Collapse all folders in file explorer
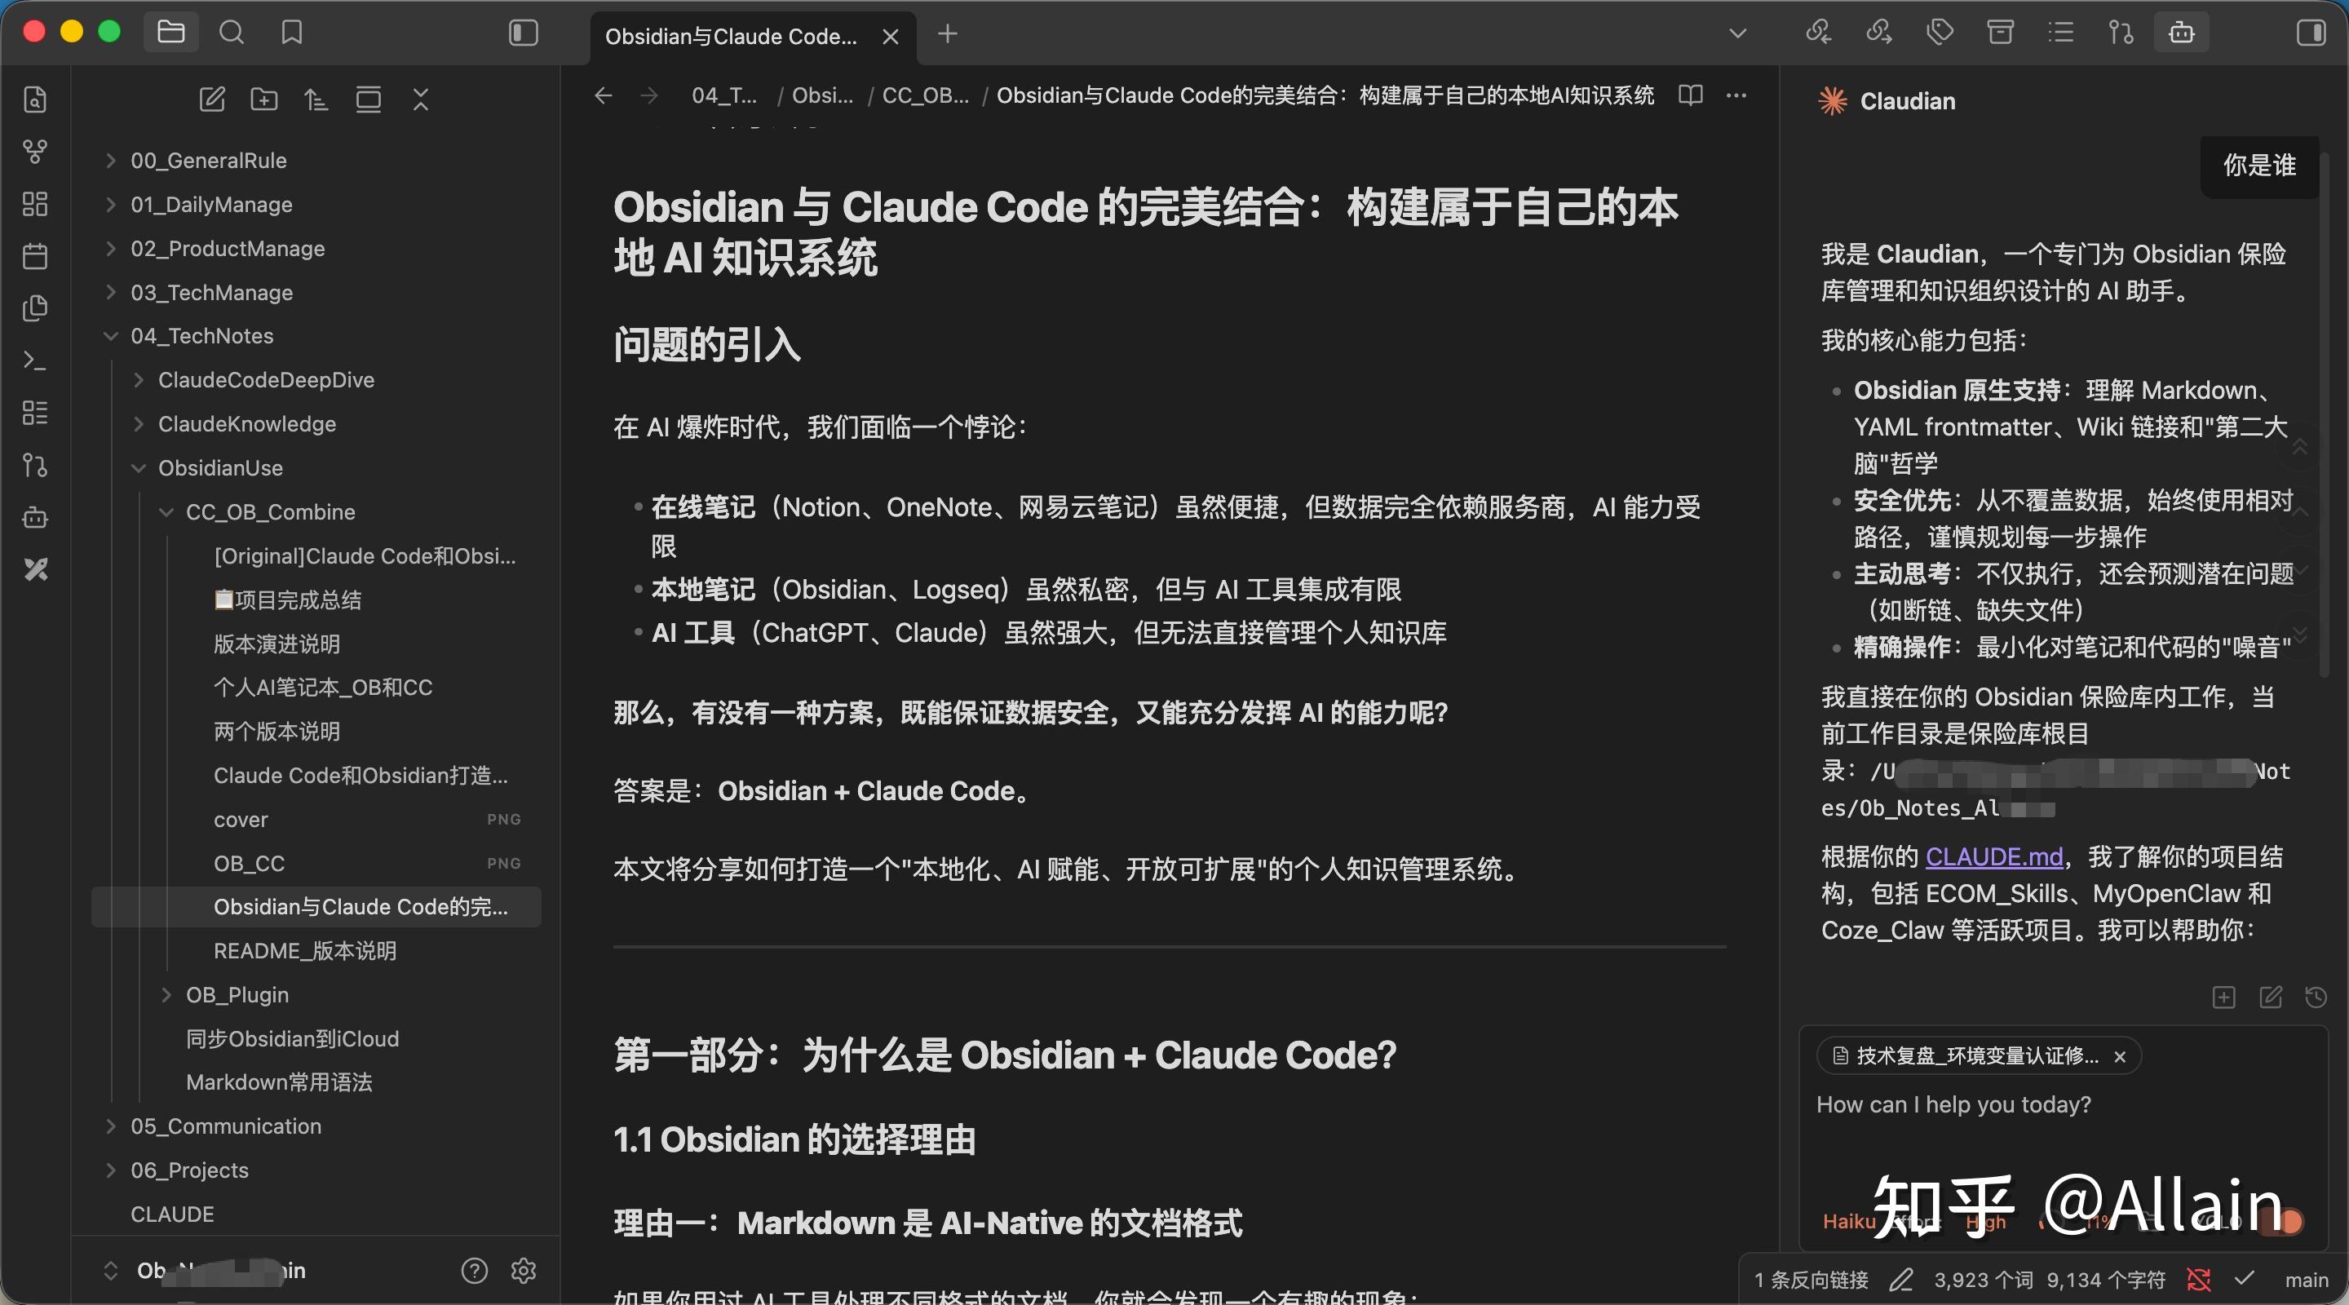This screenshot has height=1305, width=2349. (x=420, y=100)
